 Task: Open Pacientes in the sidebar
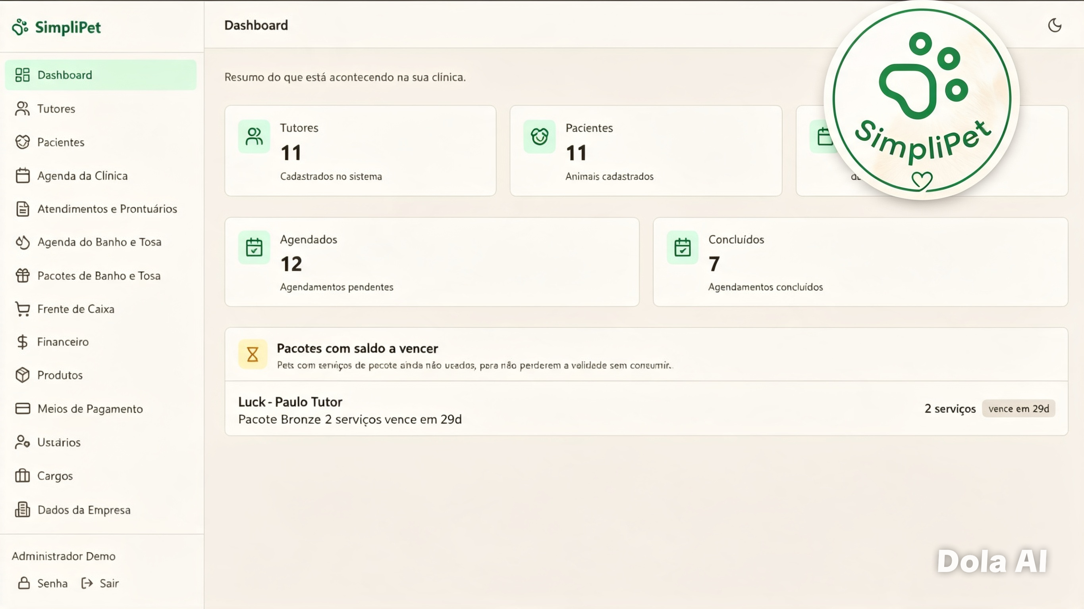(100, 142)
